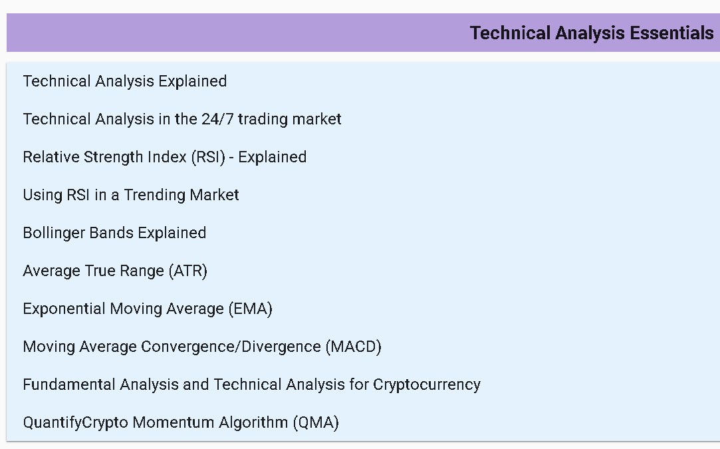Viewport: 720px width, 449px height.
Task: Open Technical Analysis in the 24/7 trading market
Action: coord(182,119)
